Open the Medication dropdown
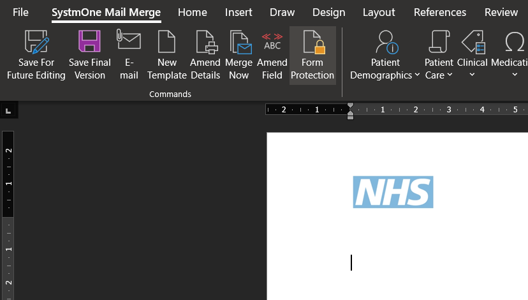This screenshot has width=528, height=300. 510,56
